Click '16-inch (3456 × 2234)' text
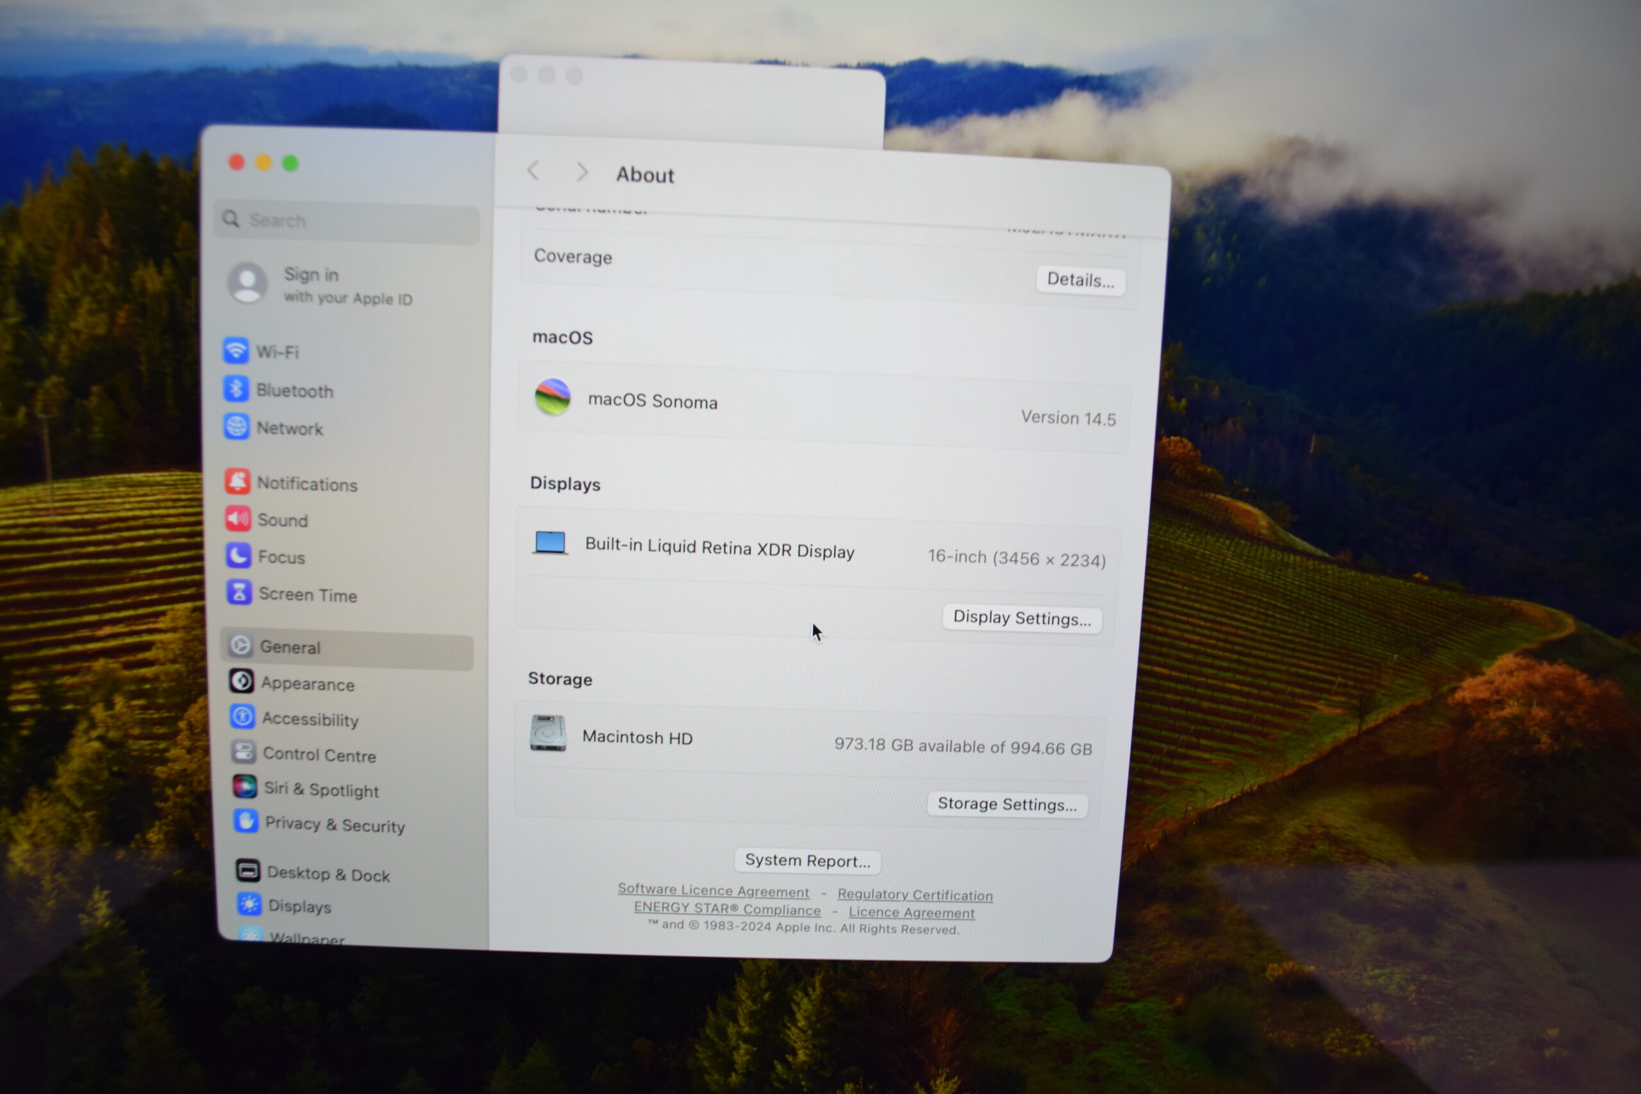Viewport: 1641px width, 1094px height. coord(1017,558)
